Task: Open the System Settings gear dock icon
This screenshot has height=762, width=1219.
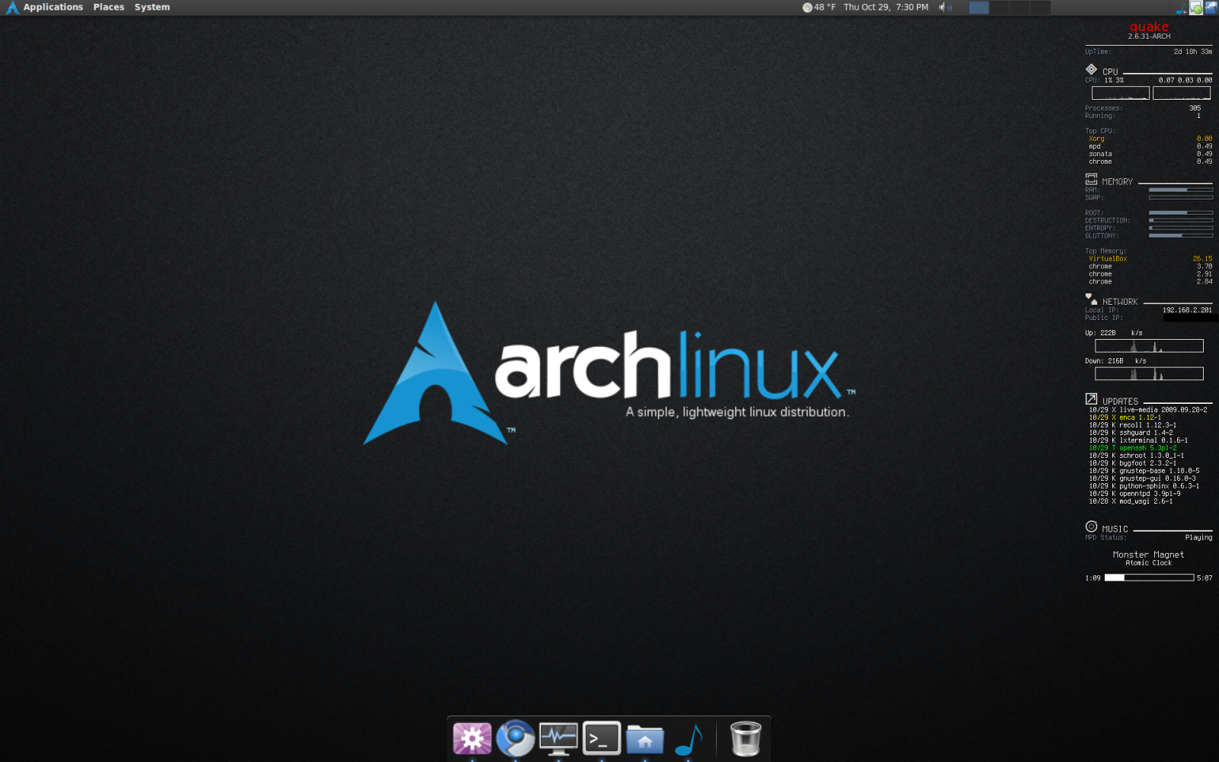Action: click(x=472, y=738)
